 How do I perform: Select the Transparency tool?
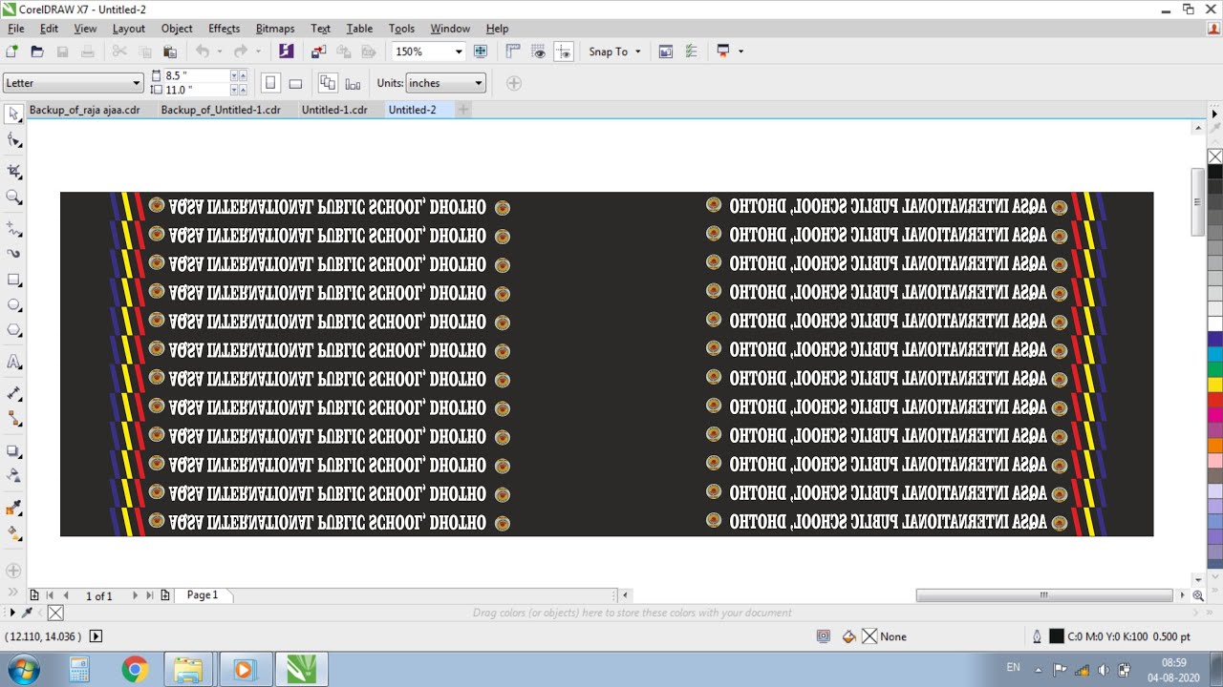[x=13, y=475]
